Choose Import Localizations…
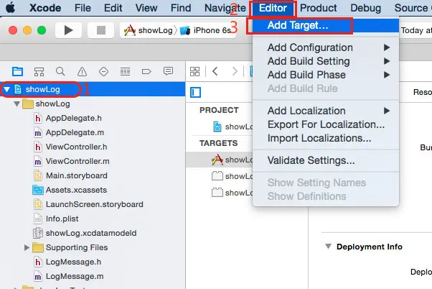The image size is (432, 289). (x=326, y=138)
